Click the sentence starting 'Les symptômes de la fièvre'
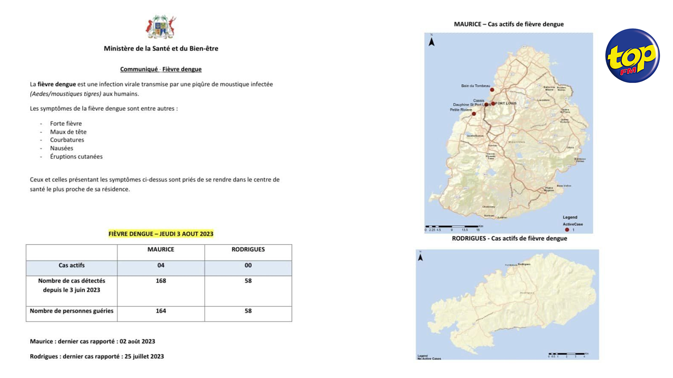 point(104,108)
